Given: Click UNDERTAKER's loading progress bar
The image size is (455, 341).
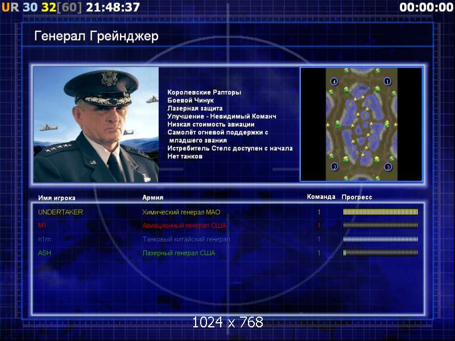Looking at the screenshot, I should click(x=380, y=212).
